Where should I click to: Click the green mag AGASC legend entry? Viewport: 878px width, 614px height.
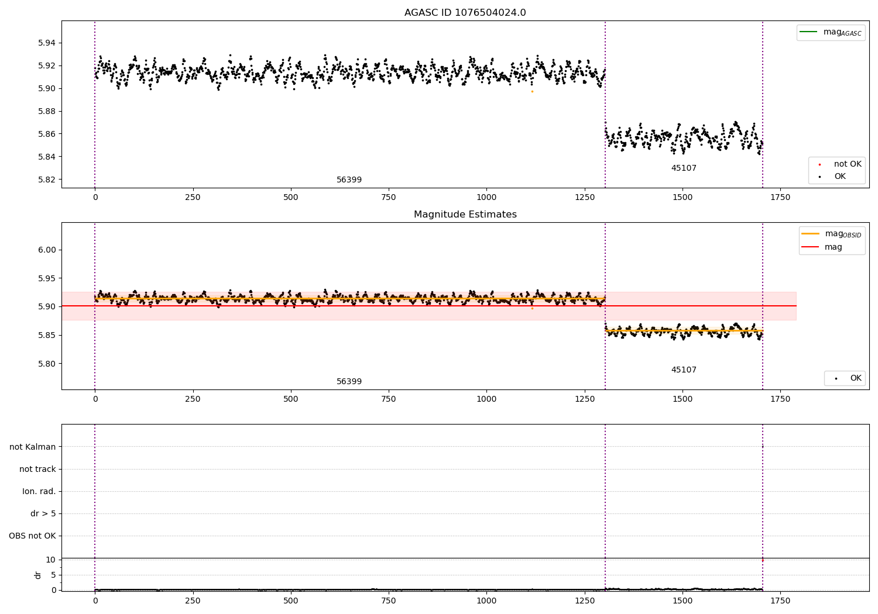coord(831,32)
